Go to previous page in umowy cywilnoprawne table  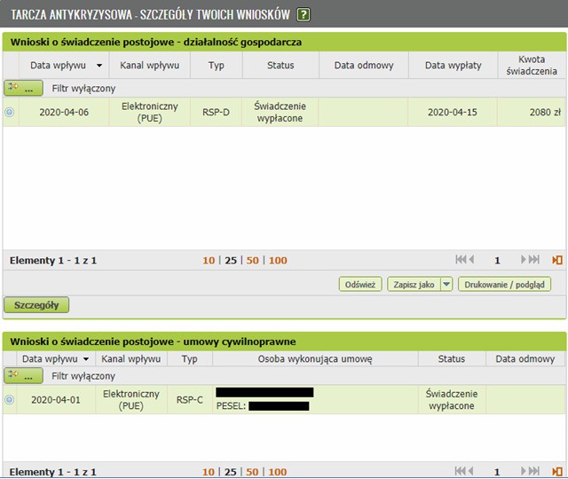pos(471,471)
